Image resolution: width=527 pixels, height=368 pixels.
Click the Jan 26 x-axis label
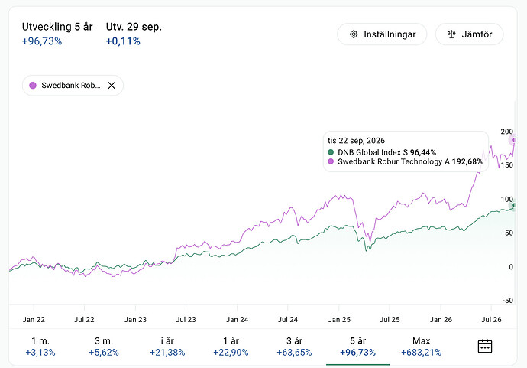pos(441,320)
